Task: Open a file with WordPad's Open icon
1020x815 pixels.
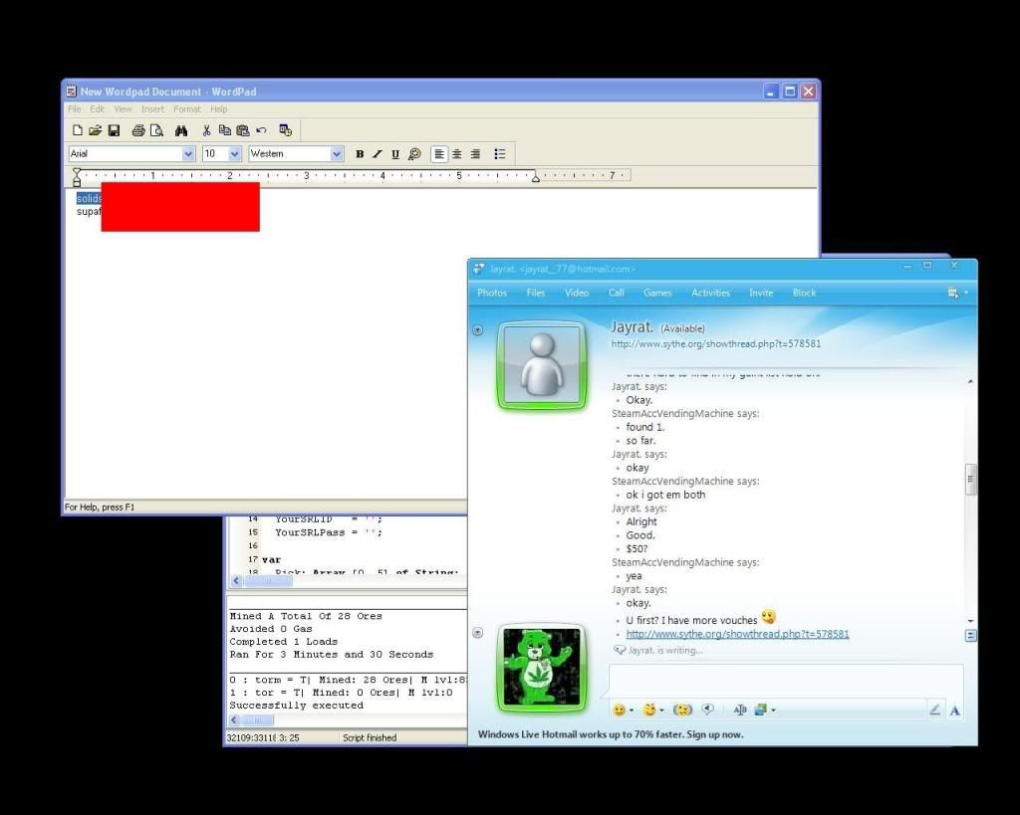Action: coord(95,130)
